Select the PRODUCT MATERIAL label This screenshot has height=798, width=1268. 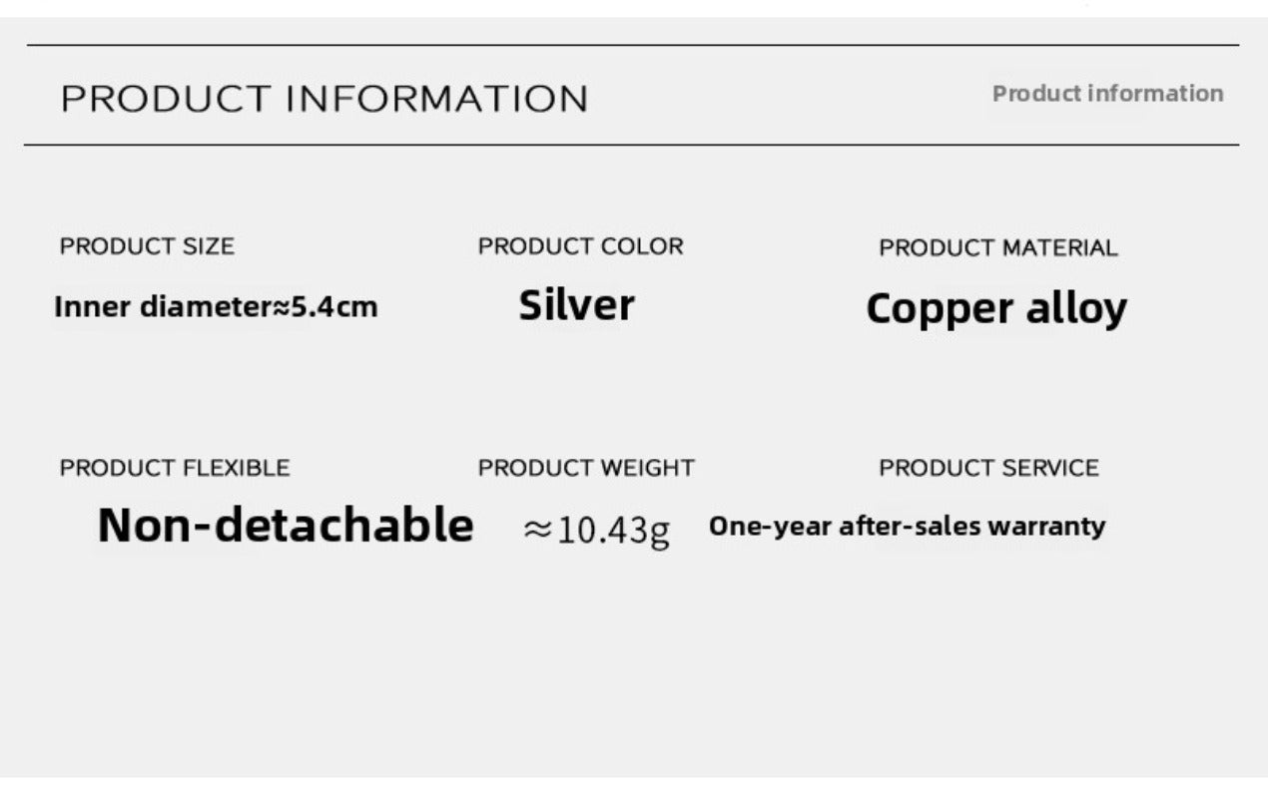(x=997, y=247)
